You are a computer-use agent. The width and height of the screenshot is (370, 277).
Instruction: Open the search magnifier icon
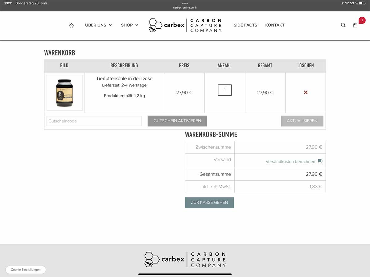(x=343, y=25)
